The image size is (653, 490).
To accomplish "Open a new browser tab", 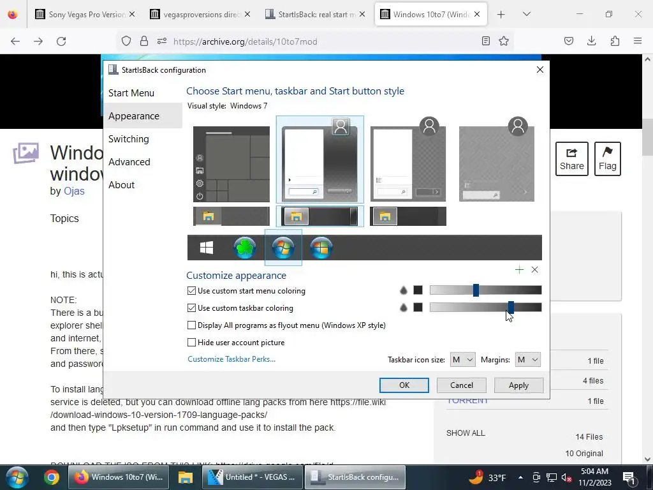I will 501,14.
